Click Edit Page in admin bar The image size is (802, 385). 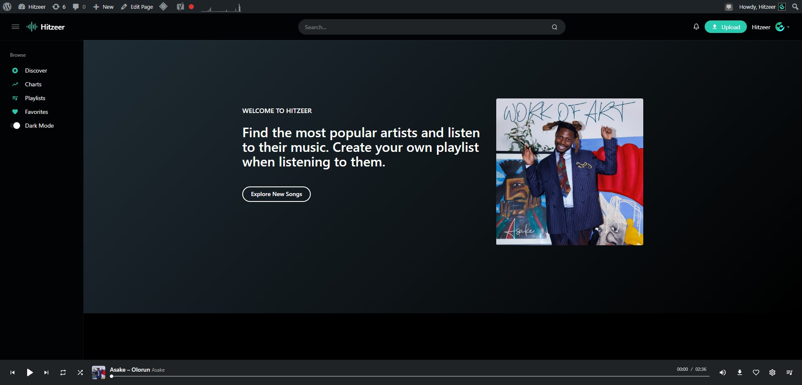[x=137, y=7]
